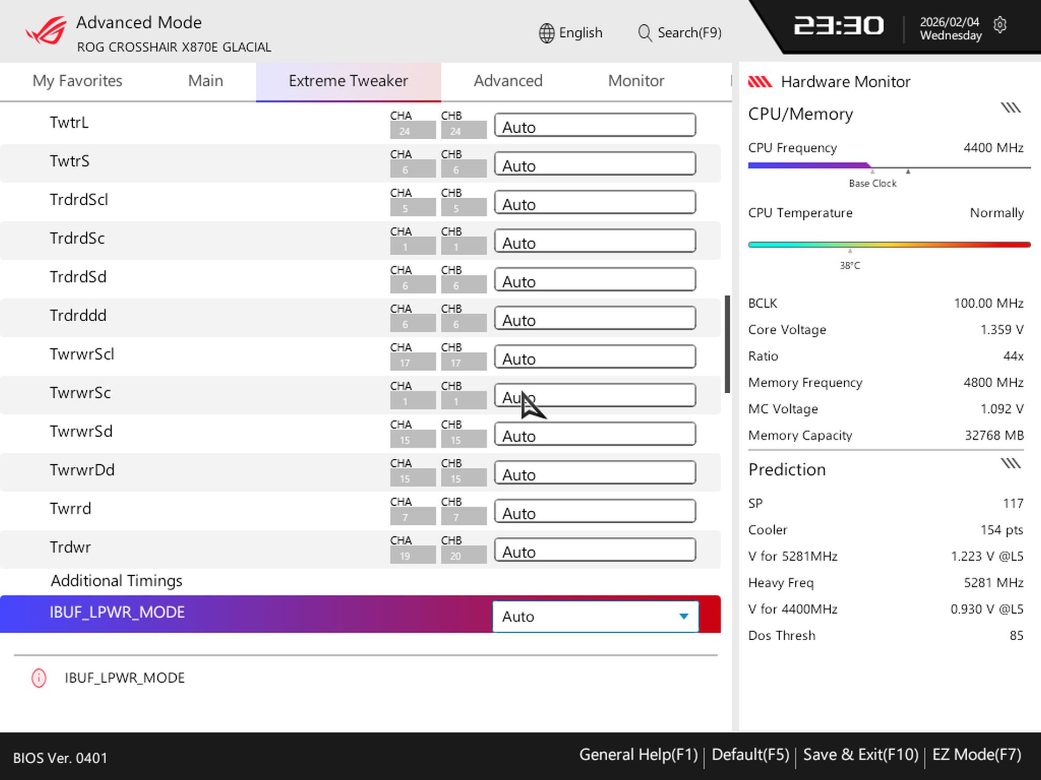Click the Search(F9) magnifier icon
Screen dimensions: 1041x780
pos(645,33)
